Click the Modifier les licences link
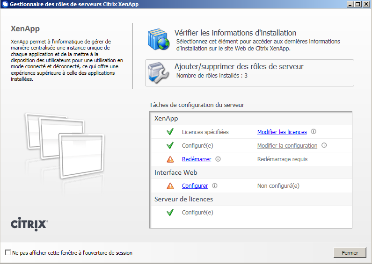372x264 pixels. pos(282,132)
